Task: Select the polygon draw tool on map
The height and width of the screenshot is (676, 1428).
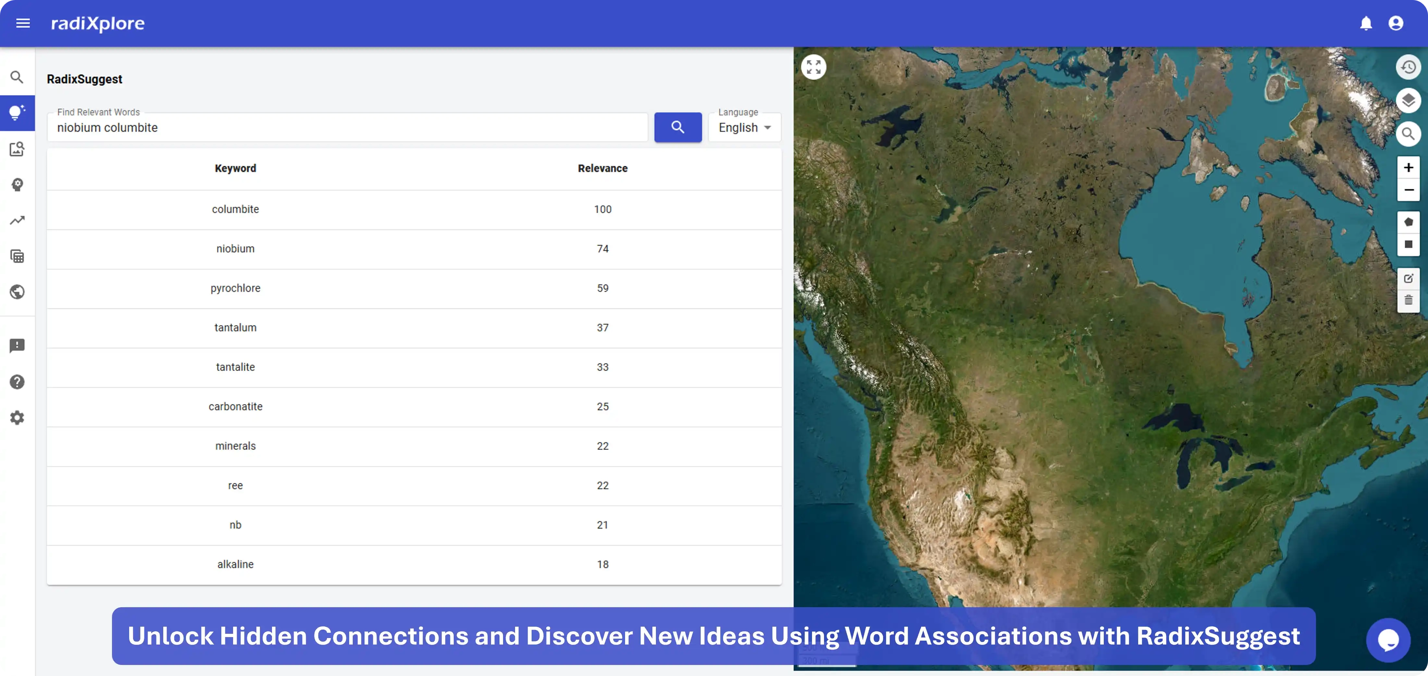Action: click(x=1408, y=222)
